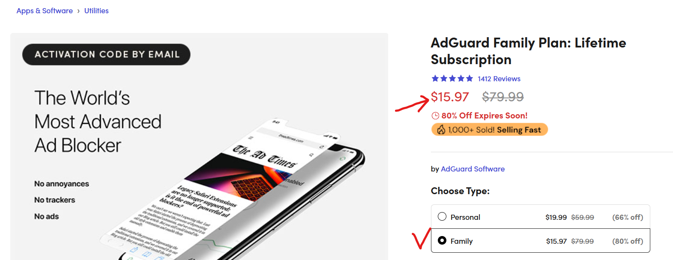Click the product image of the phone
This screenshot has height=260, width=673.
[x=266, y=180]
